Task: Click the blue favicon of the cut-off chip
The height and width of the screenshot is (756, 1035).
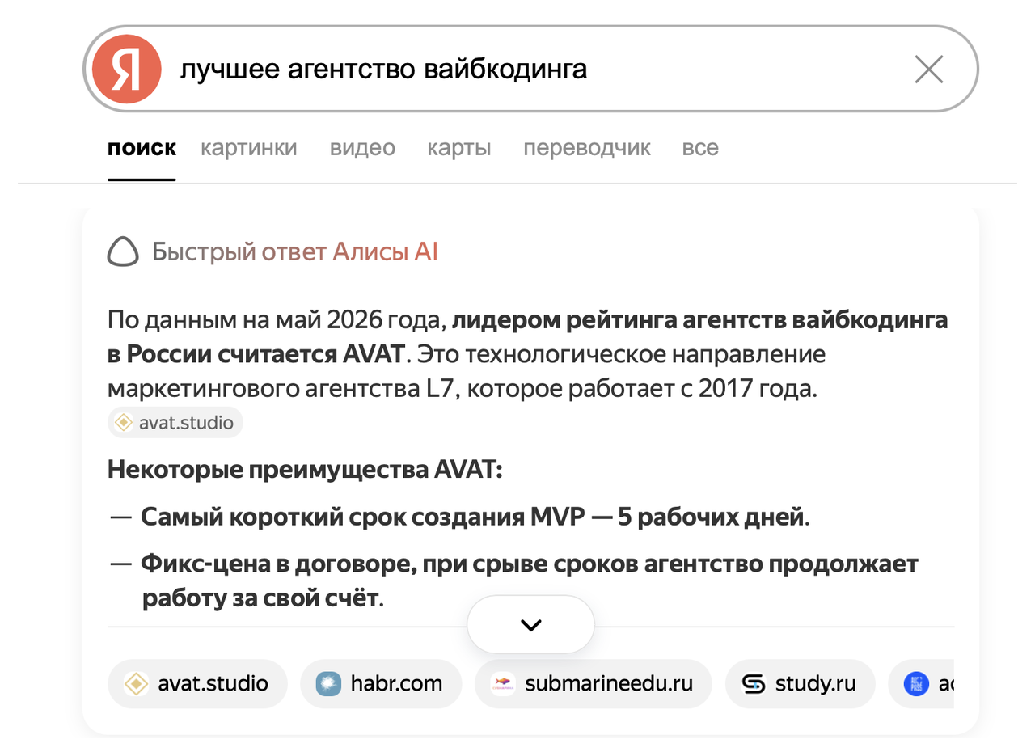Action: 916,684
